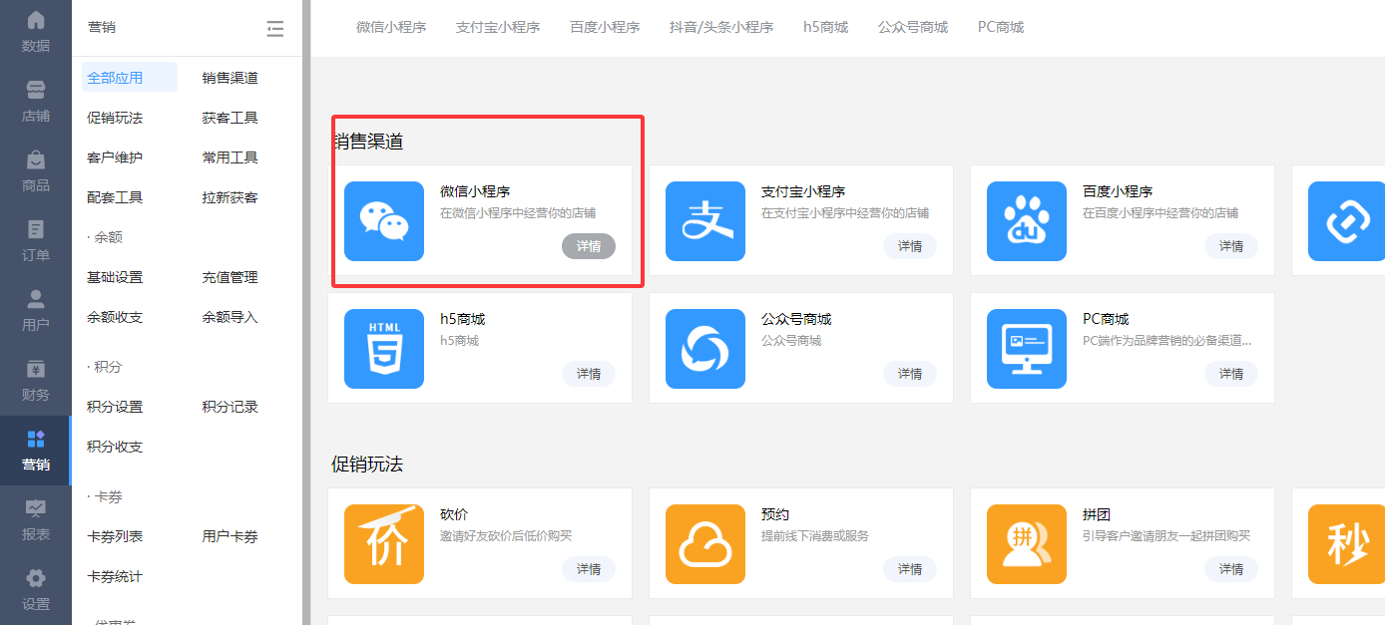Image resolution: width=1385 pixels, height=625 pixels.
Task: Select 全部应用 in the submenu
Action: click(x=130, y=77)
